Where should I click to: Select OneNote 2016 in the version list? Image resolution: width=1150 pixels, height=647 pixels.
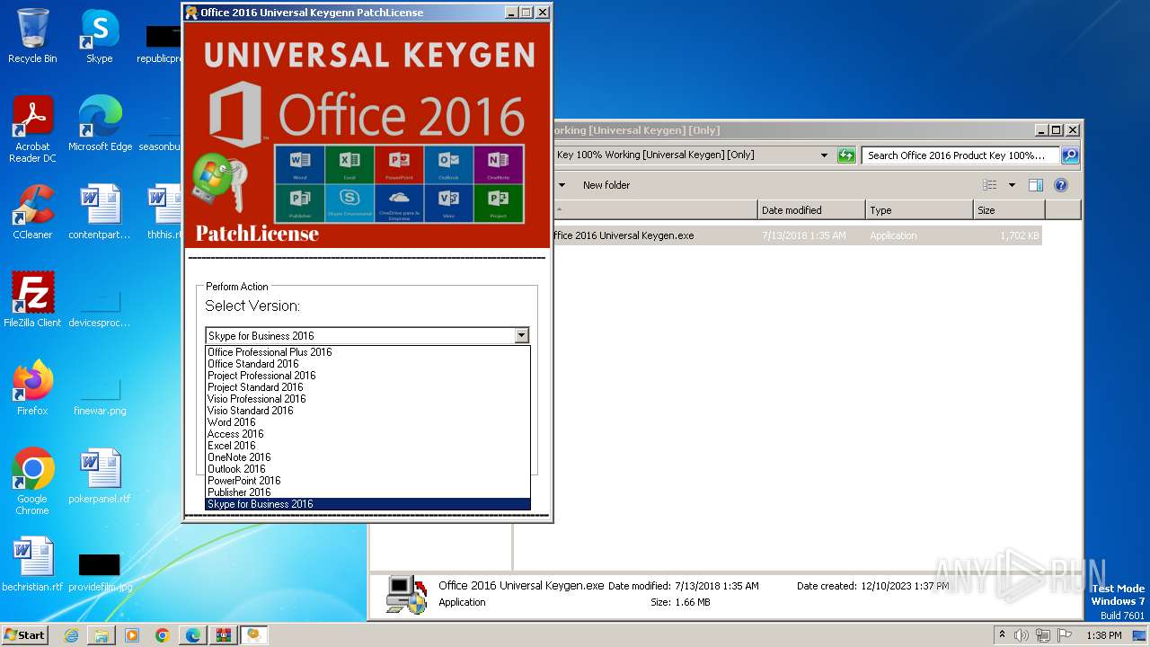(367, 457)
